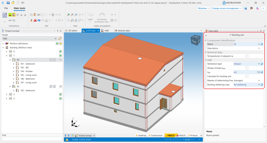Open the File menu

tap(6, 8)
